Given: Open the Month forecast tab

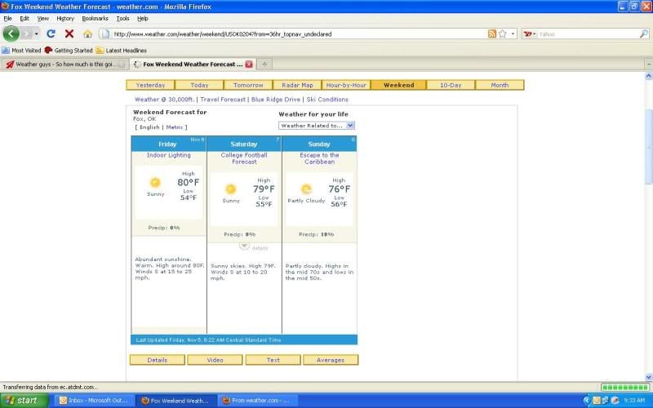Looking at the screenshot, I should click(x=500, y=85).
